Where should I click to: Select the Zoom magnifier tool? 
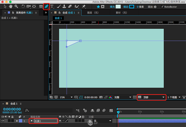tap(16, 6)
